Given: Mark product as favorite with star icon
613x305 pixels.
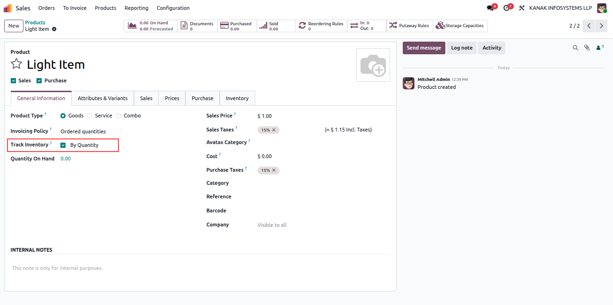Looking at the screenshot, I should click(16, 64).
